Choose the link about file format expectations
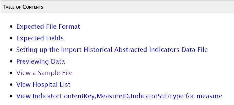This screenshot has width=234, height=105. [x=48, y=27]
